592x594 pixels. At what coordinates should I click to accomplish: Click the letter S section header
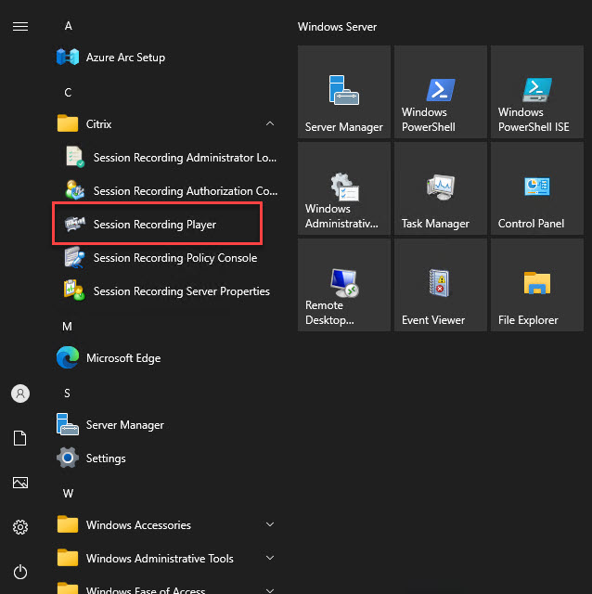67,394
